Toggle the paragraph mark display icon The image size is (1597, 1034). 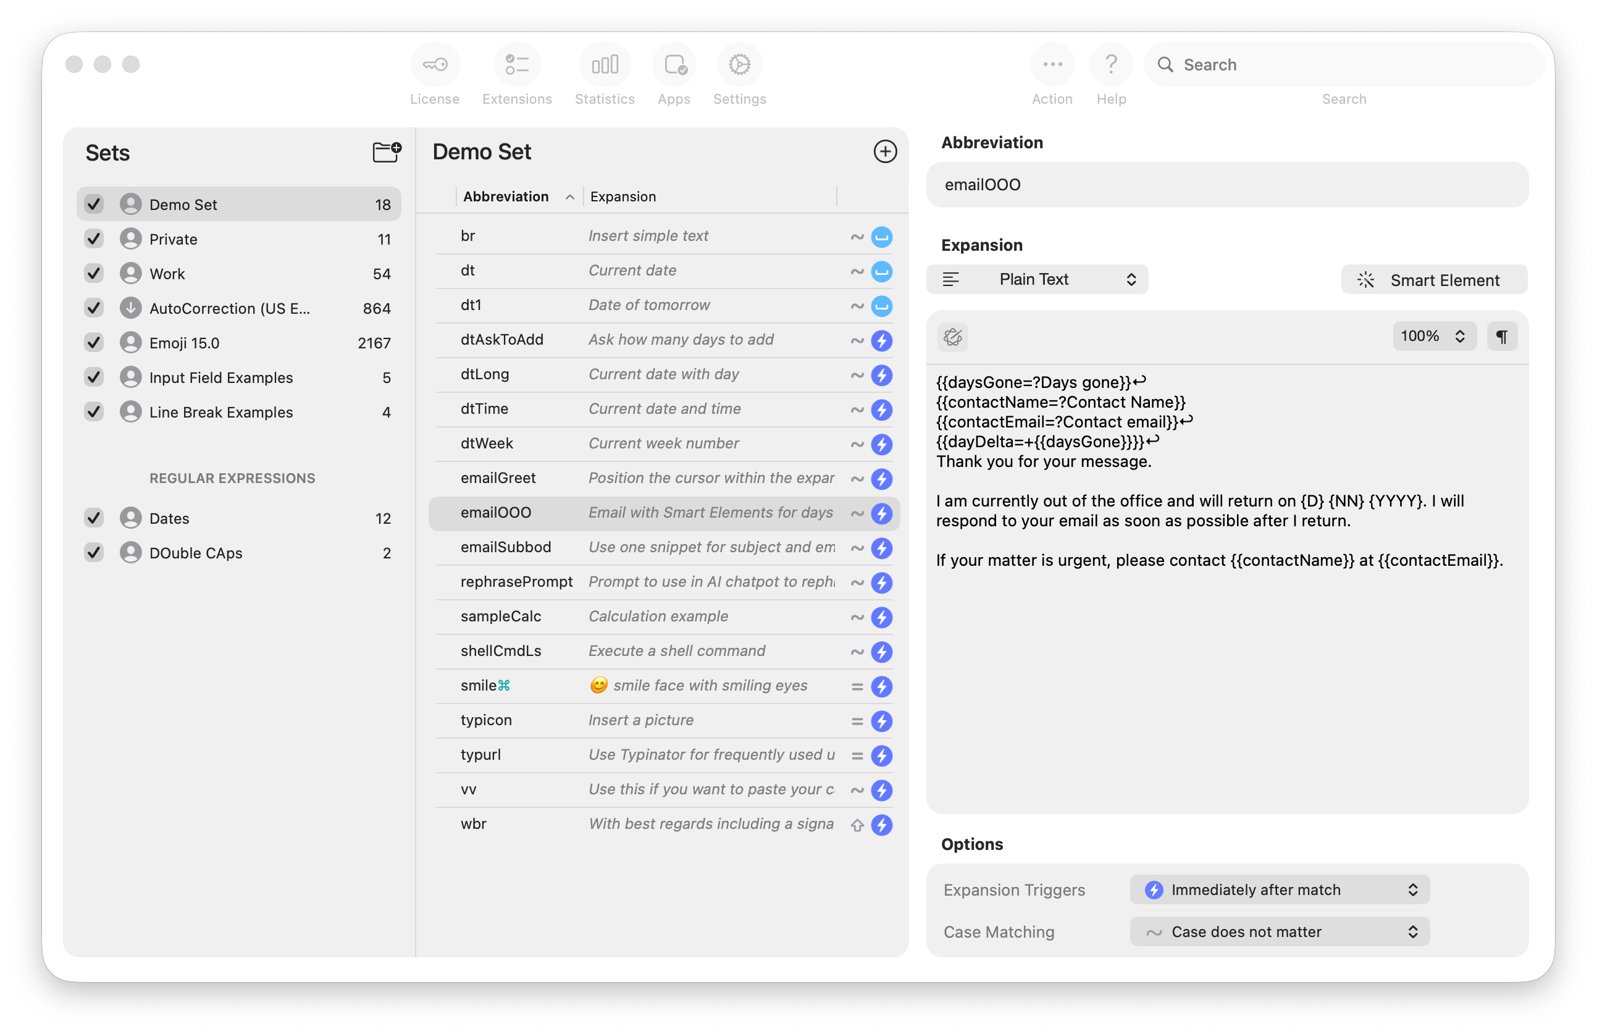(x=1502, y=336)
